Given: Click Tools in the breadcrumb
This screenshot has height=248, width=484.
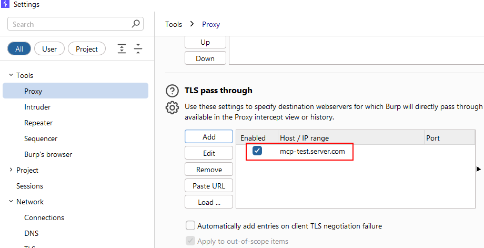Looking at the screenshot, I should click(x=174, y=24).
